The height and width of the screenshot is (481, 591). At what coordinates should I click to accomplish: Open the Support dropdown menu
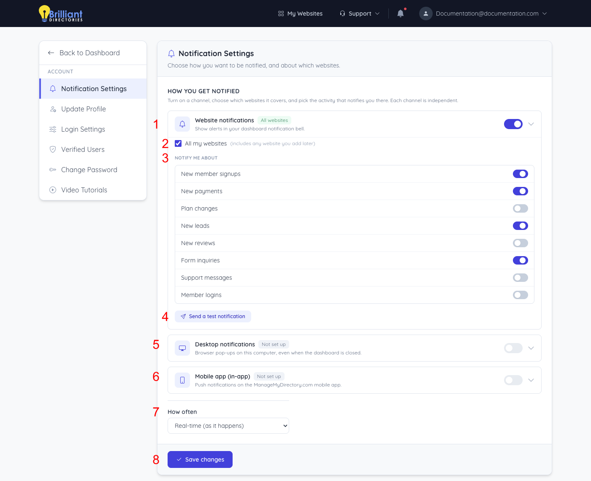pos(360,14)
